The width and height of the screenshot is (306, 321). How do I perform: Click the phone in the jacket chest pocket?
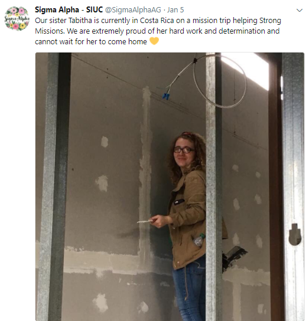(179, 202)
